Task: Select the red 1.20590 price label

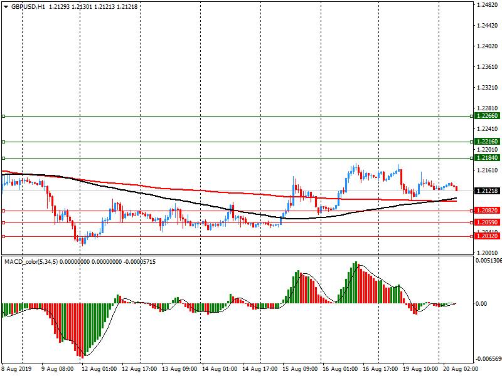Action: point(488,222)
